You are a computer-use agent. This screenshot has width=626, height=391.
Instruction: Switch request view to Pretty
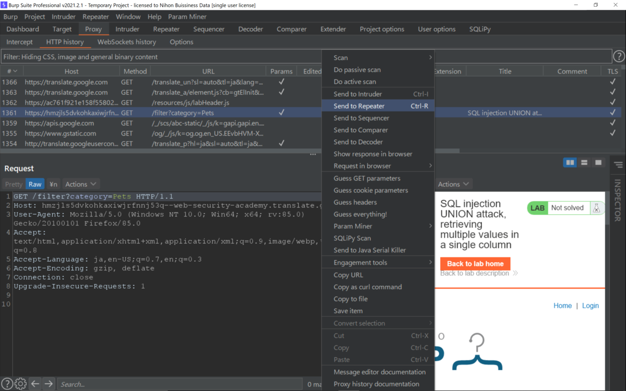click(14, 184)
